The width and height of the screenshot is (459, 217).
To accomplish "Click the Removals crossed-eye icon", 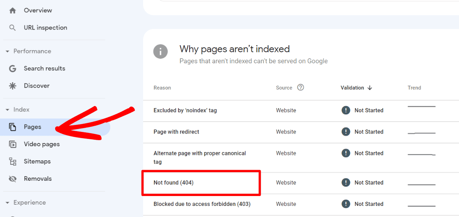I will click(12, 179).
